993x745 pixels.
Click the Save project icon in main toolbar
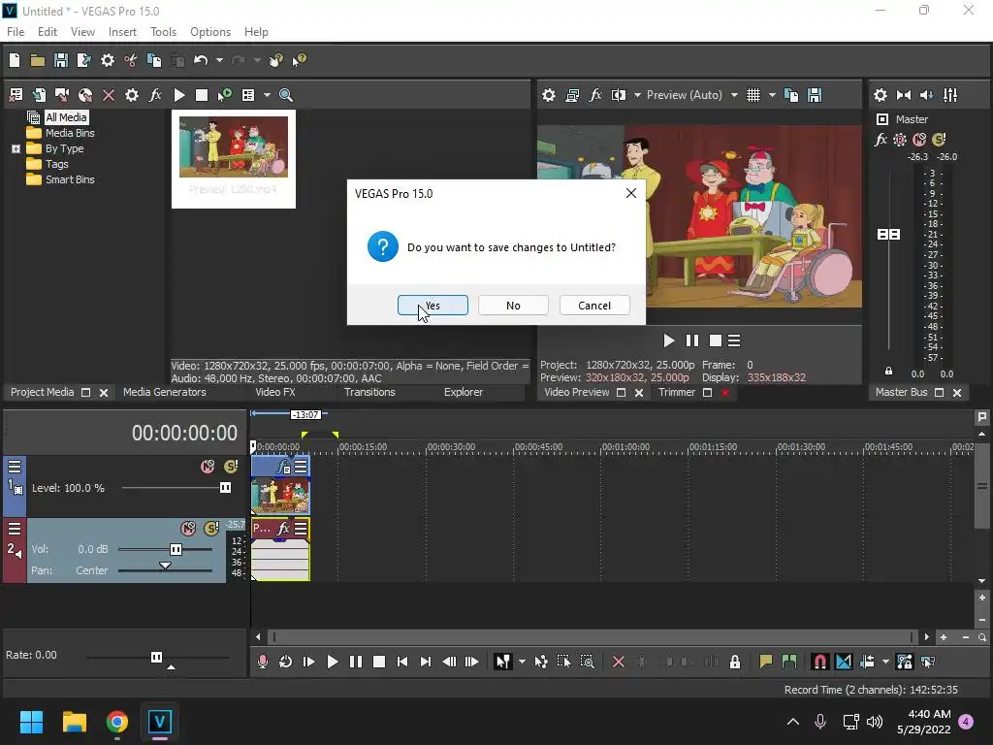(61, 60)
